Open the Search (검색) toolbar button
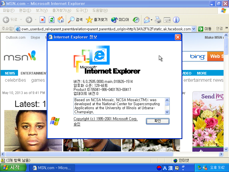The width and height of the screenshot is (229, 172). (x=75, y=19)
